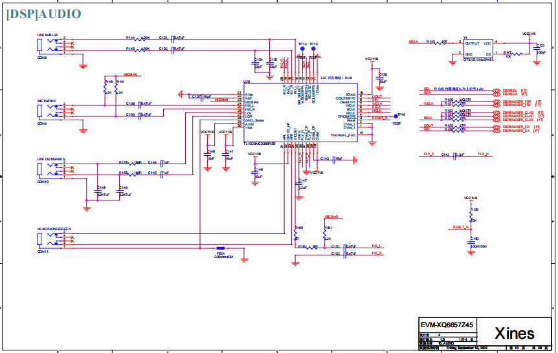Click the Xines logo in title block

[515, 333]
